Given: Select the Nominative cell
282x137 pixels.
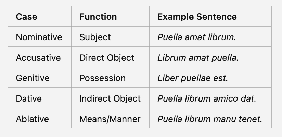Looking at the screenshot, I should pos(39,37).
